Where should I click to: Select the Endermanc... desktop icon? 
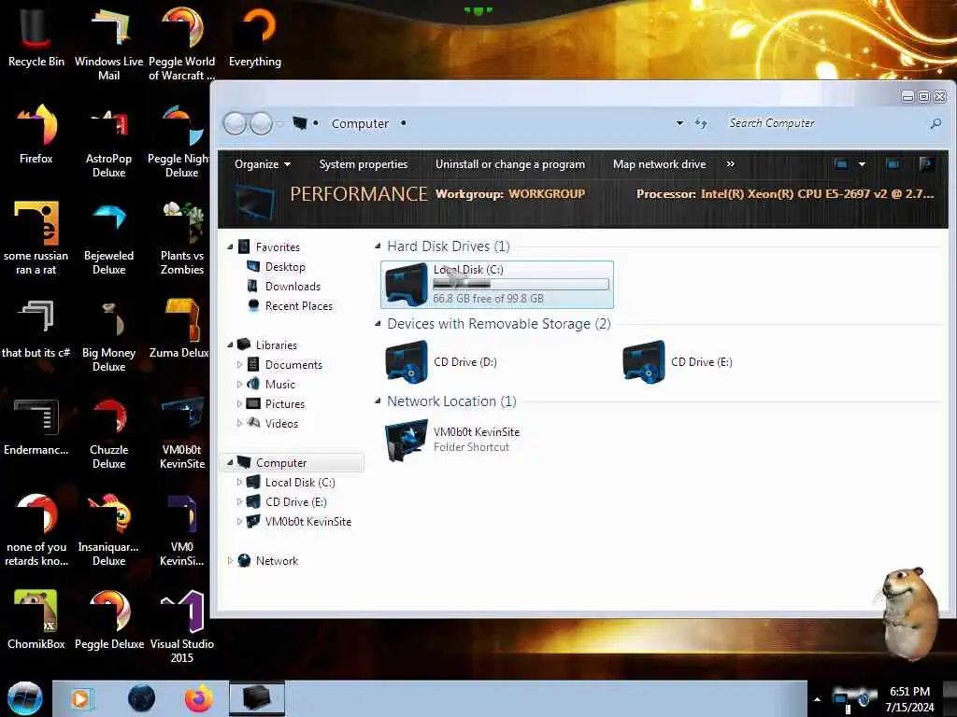36,426
